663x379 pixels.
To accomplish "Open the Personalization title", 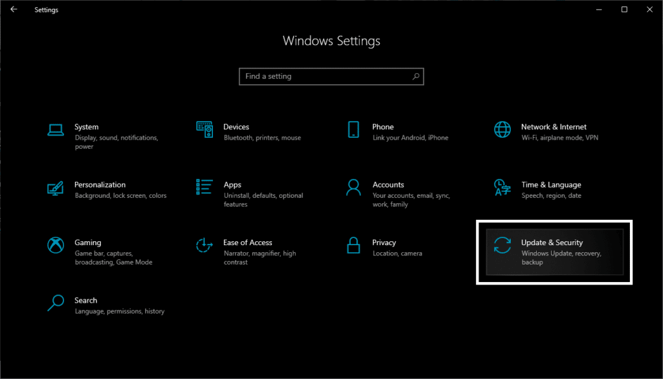I will (100, 184).
